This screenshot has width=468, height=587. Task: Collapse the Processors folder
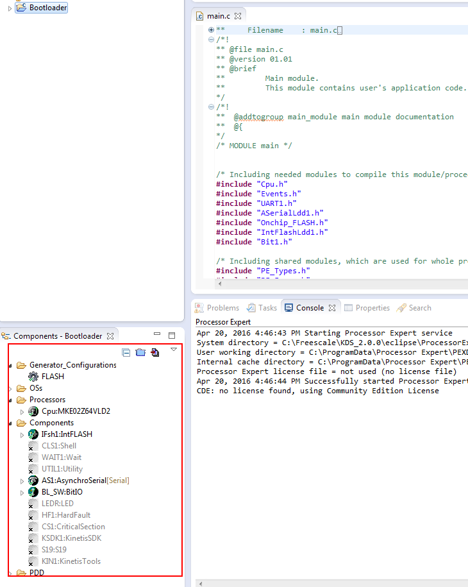tap(10, 400)
